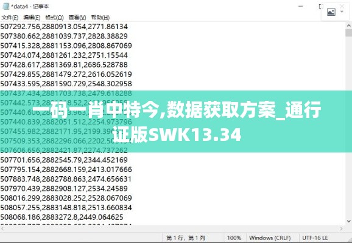Click the vertical scrollbar thumb
The width and height of the screenshot is (352, 243).
pos(348,33)
